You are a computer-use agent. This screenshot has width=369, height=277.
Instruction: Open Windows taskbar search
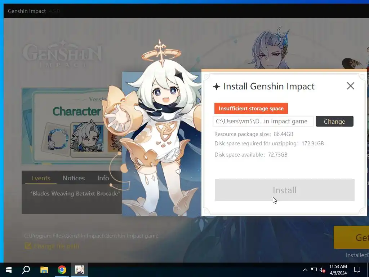point(26,270)
